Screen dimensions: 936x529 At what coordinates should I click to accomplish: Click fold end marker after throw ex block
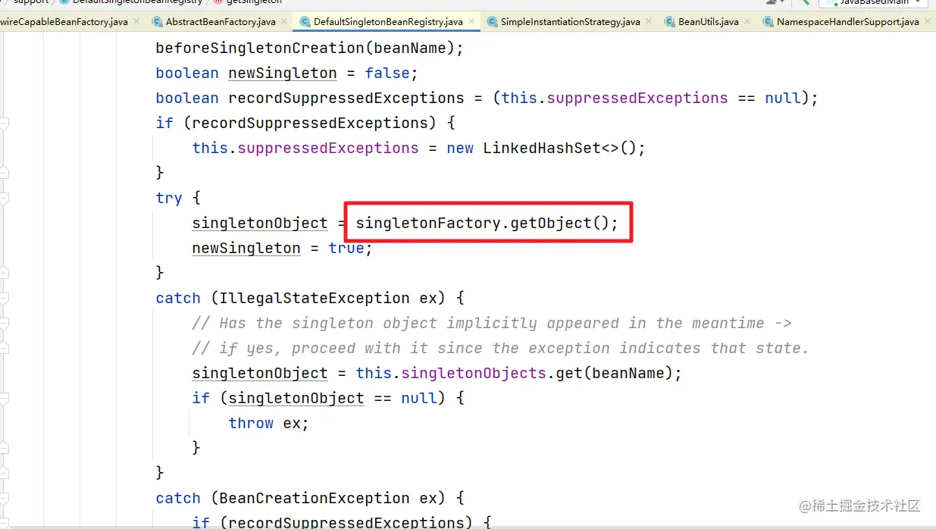point(4,447)
